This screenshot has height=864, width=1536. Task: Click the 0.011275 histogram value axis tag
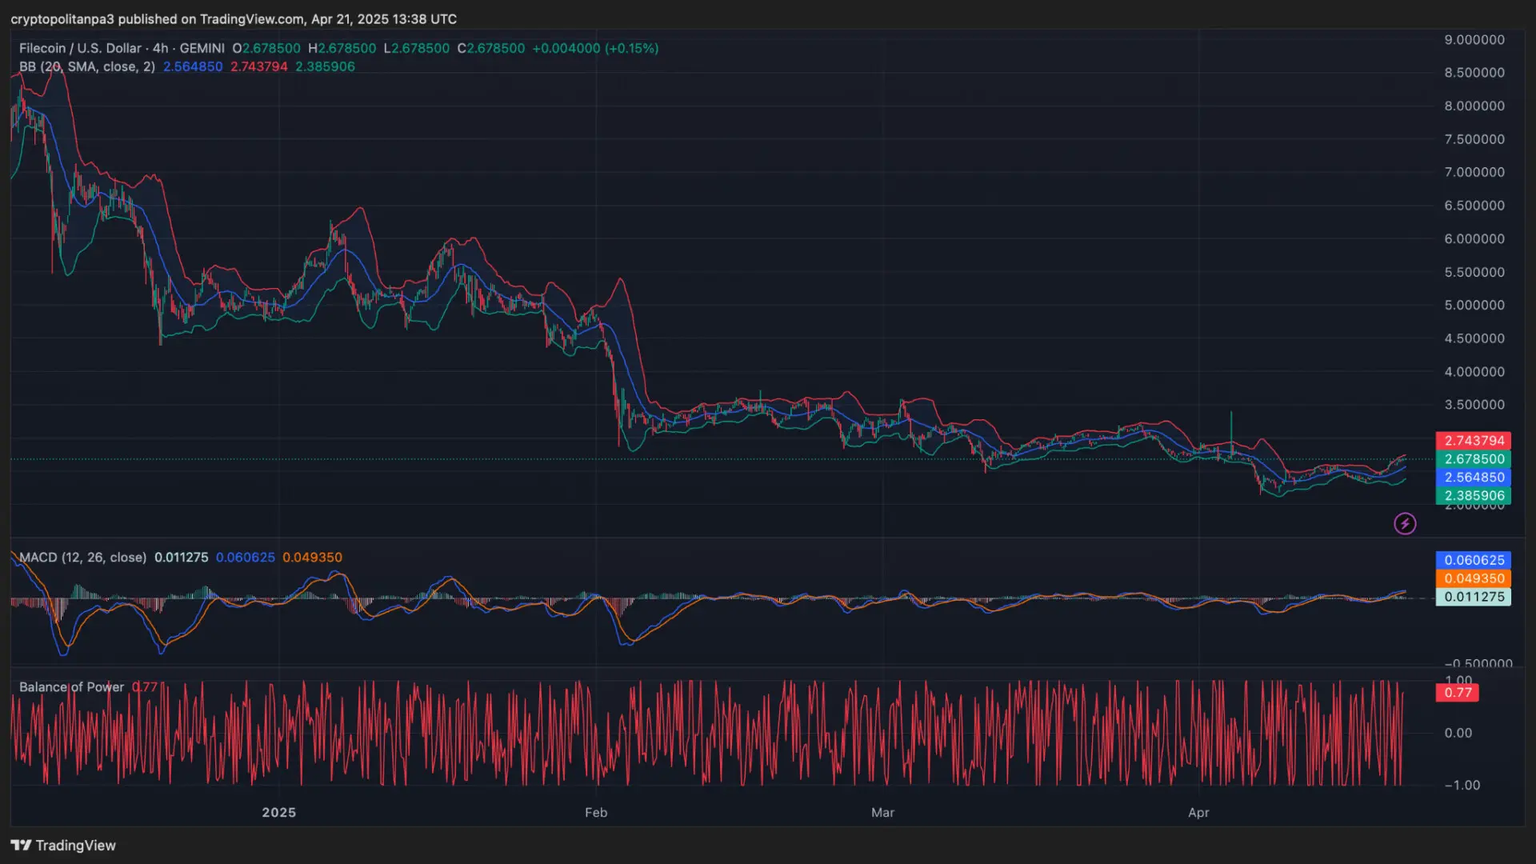pos(1474,597)
